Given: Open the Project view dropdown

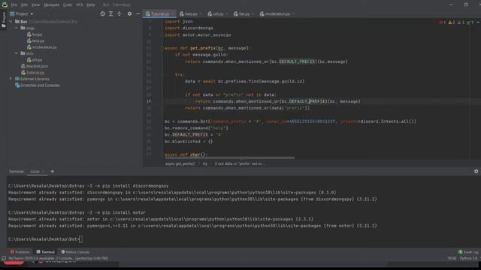Looking at the screenshot, I should pos(22,14).
